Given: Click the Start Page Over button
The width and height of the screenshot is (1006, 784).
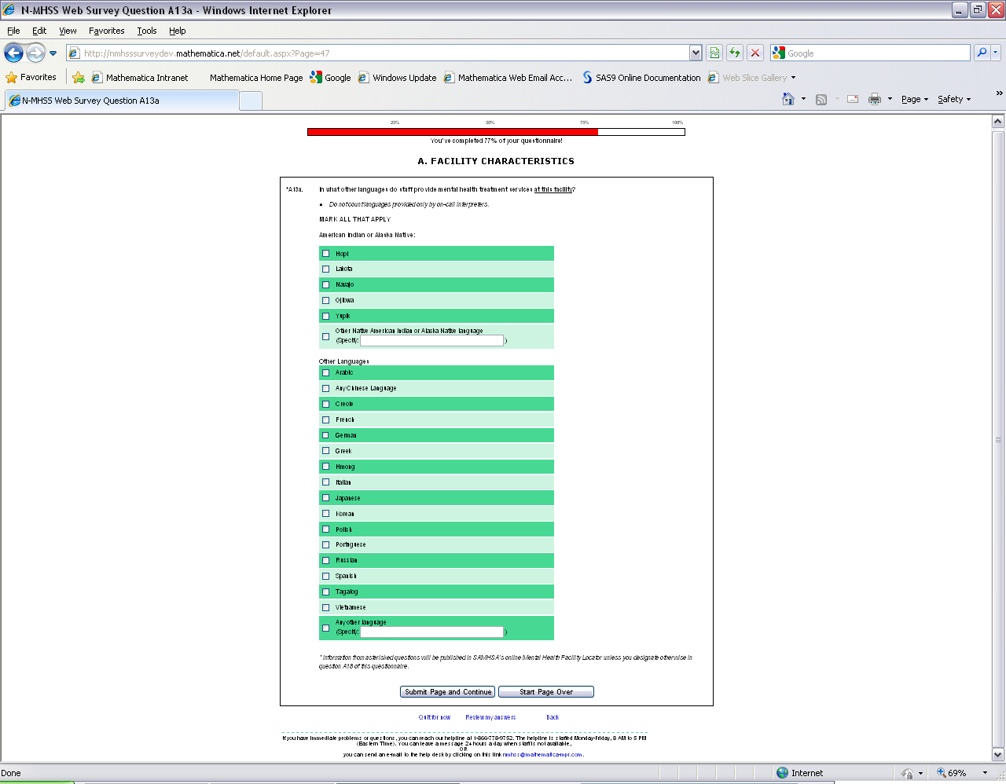Looking at the screenshot, I should [545, 692].
